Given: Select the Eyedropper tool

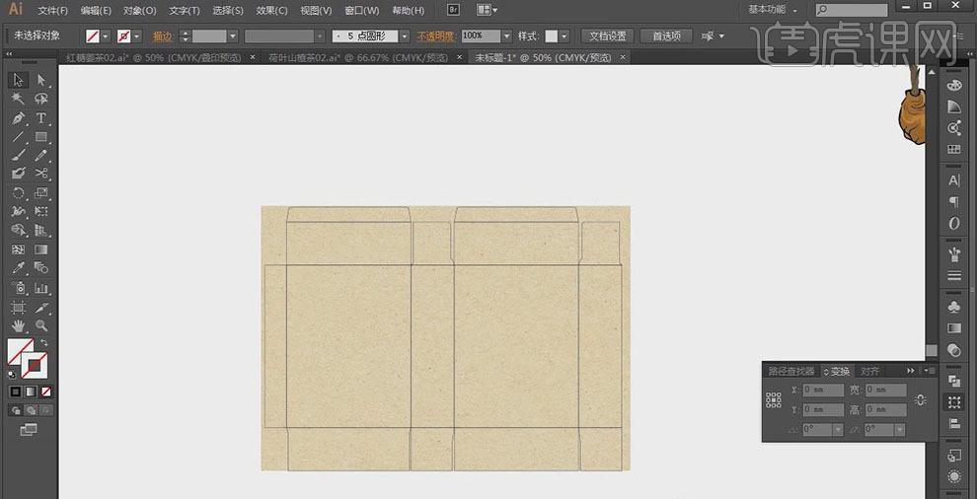Looking at the screenshot, I should [x=18, y=268].
